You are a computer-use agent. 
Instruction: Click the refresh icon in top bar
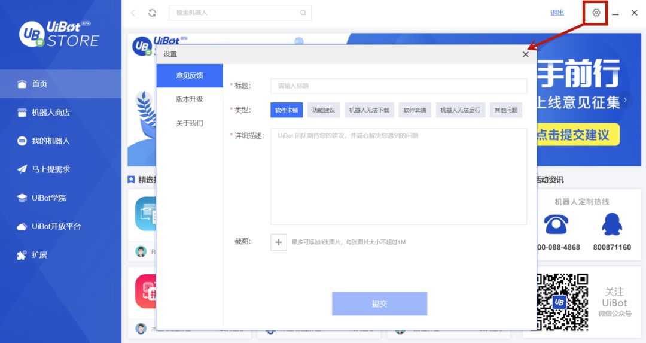tap(152, 13)
